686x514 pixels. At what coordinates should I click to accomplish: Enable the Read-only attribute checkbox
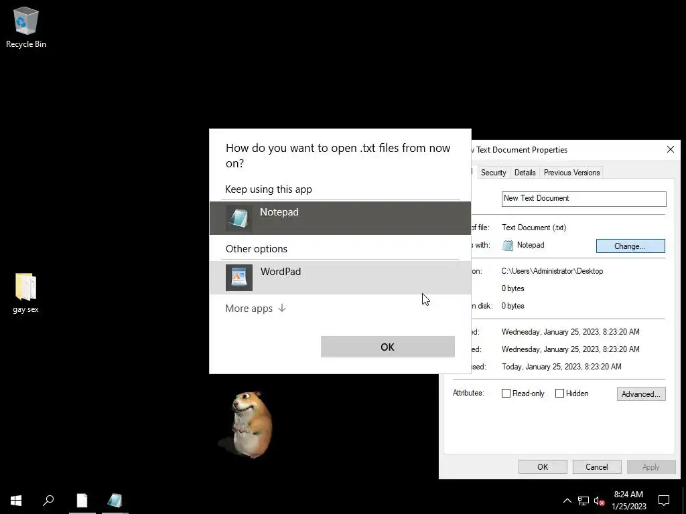(506, 394)
